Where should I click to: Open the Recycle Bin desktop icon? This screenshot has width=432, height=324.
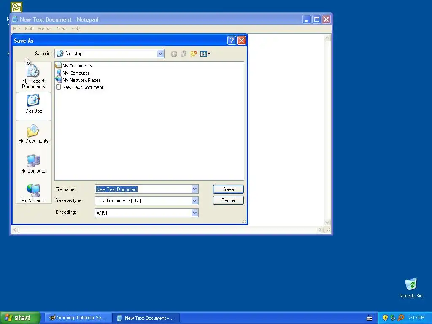[411, 288]
